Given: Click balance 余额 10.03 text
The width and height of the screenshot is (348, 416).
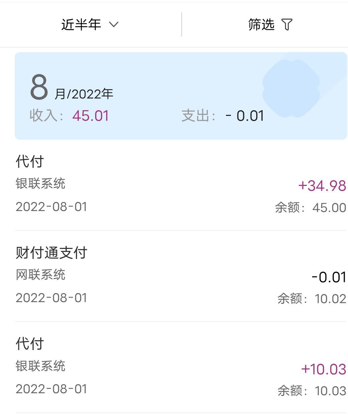Looking at the screenshot, I should (x=311, y=391).
